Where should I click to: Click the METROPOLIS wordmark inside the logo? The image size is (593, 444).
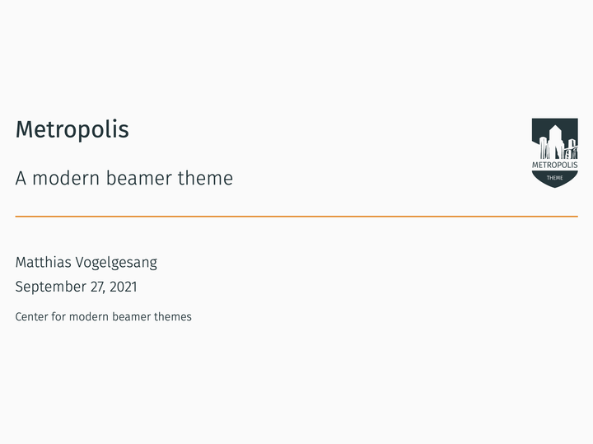(x=554, y=165)
